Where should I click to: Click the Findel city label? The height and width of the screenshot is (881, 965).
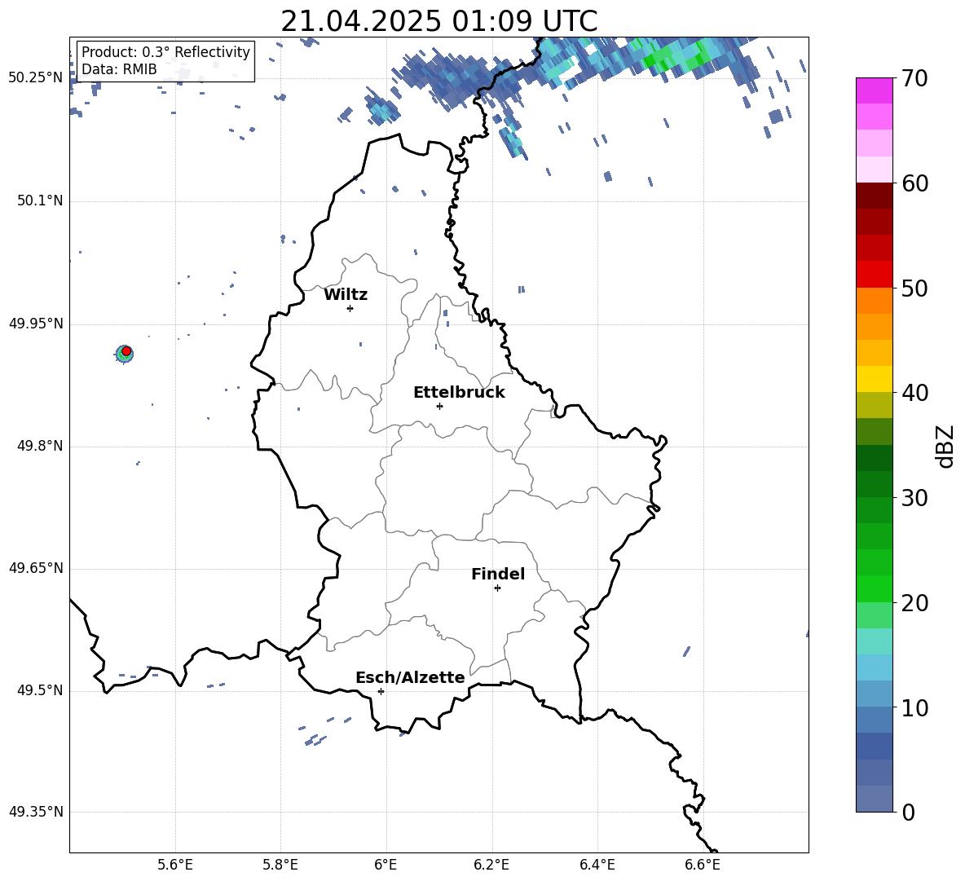coord(498,574)
